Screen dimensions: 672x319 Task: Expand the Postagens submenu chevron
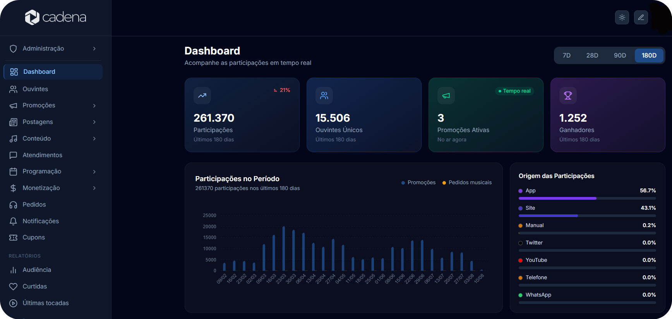[94, 122]
